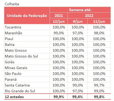114x101 pixels.
Task: Click Santa Catarina's 99,7% value
Action: point(99,85)
